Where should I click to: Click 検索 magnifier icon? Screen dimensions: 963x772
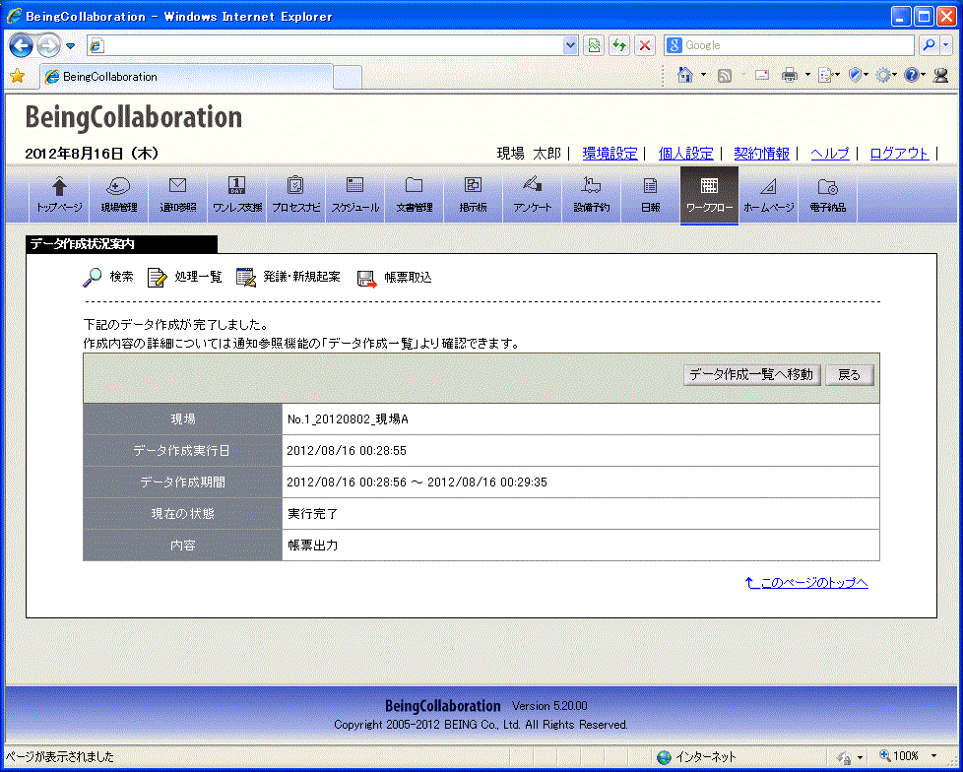coord(93,278)
